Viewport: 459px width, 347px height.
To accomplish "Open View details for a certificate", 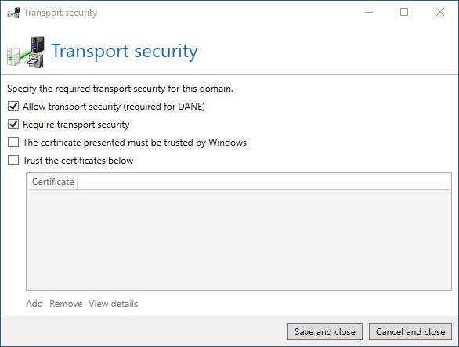I will tap(114, 304).
